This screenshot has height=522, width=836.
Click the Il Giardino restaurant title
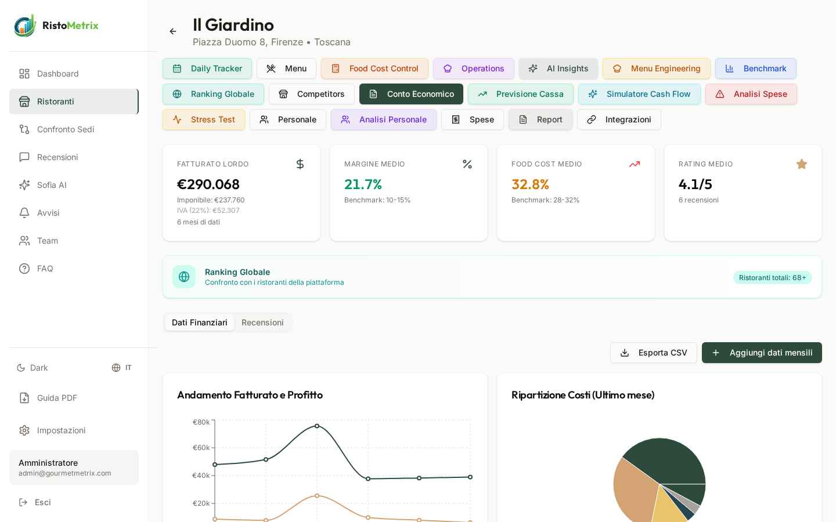(233, 24)
